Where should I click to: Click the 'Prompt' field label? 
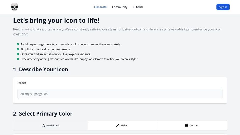tap(22, 83)
